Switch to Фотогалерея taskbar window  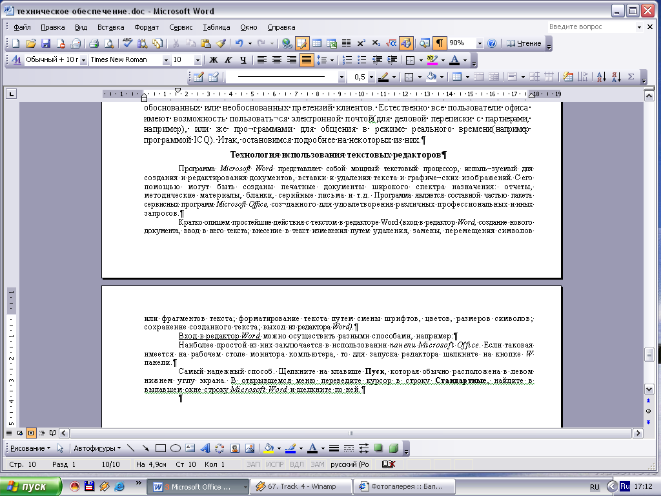[404, 487]
